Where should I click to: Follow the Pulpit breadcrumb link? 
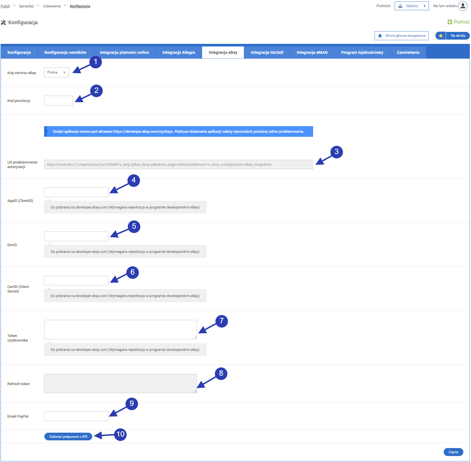5,6
